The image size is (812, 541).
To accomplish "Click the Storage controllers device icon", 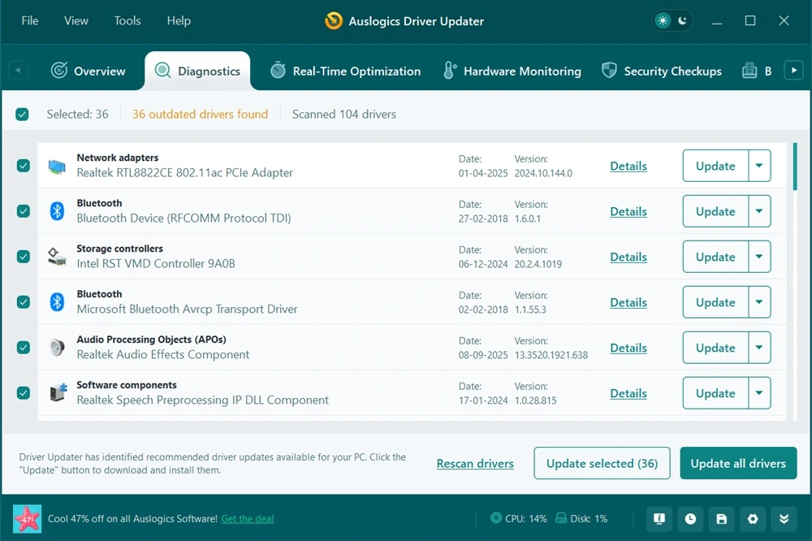I will (57, 257).
